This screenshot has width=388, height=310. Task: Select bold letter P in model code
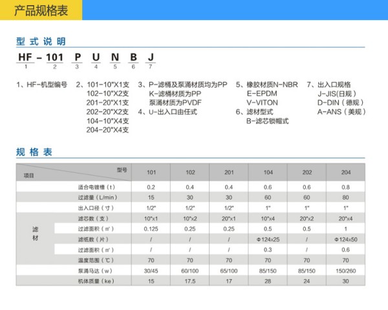(x=78, y=57)
